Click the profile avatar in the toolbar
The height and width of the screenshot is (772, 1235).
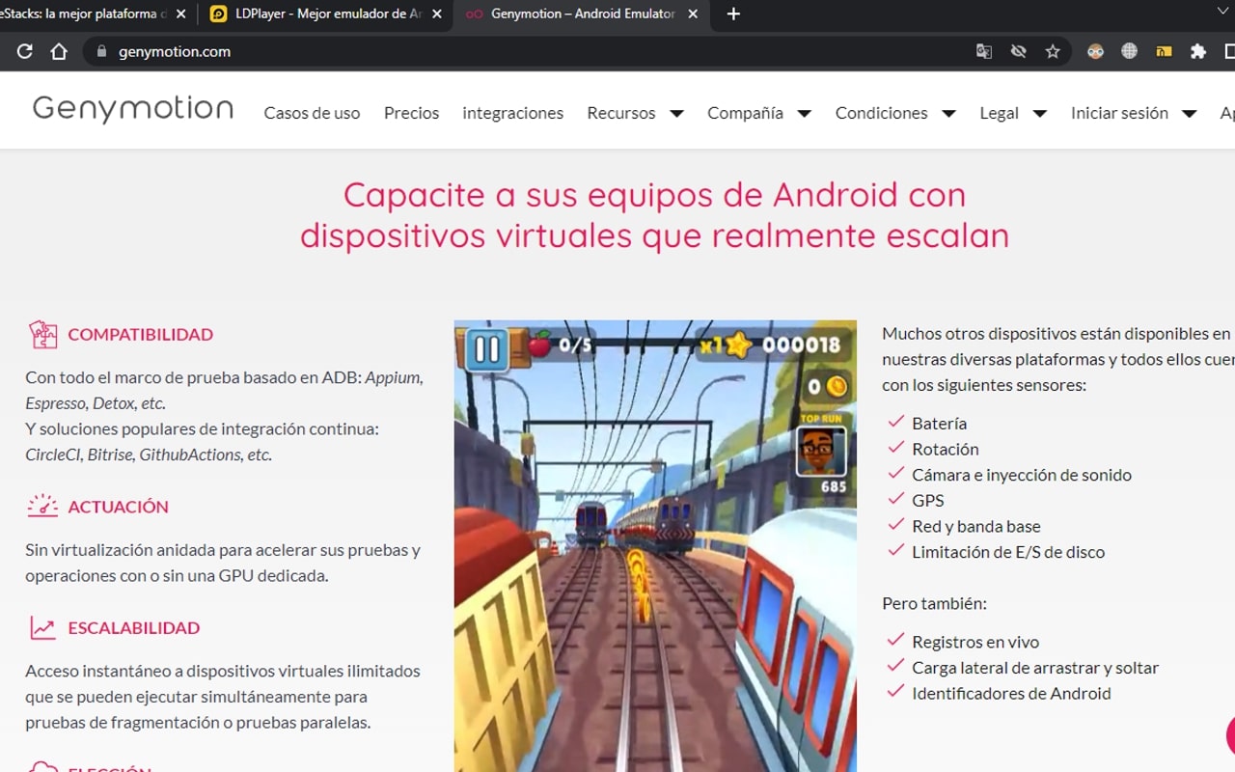[1094, 51]
